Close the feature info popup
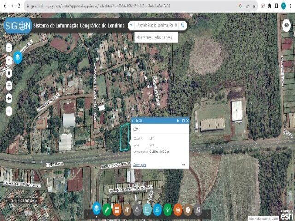Viewport: 295px width, 221px height. pyautogui.click(x=188, y=121)
